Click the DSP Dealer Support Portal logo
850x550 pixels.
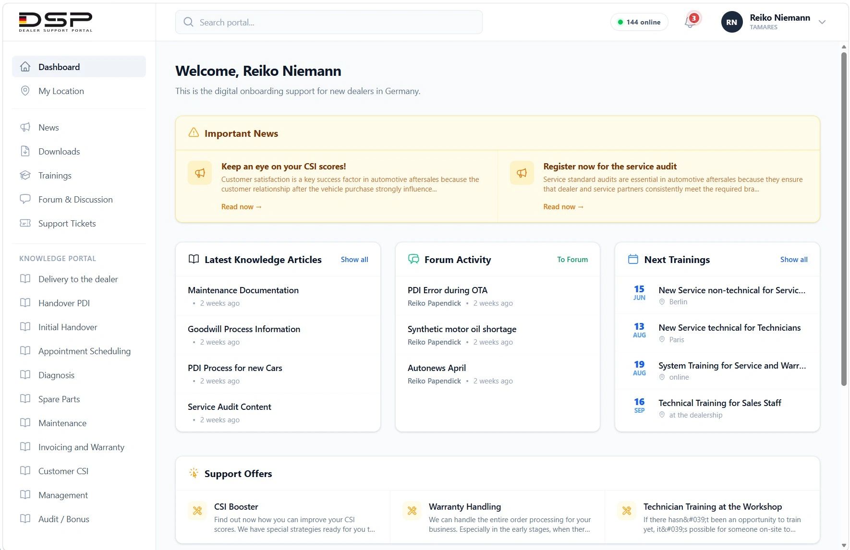(x=55, y=22)
